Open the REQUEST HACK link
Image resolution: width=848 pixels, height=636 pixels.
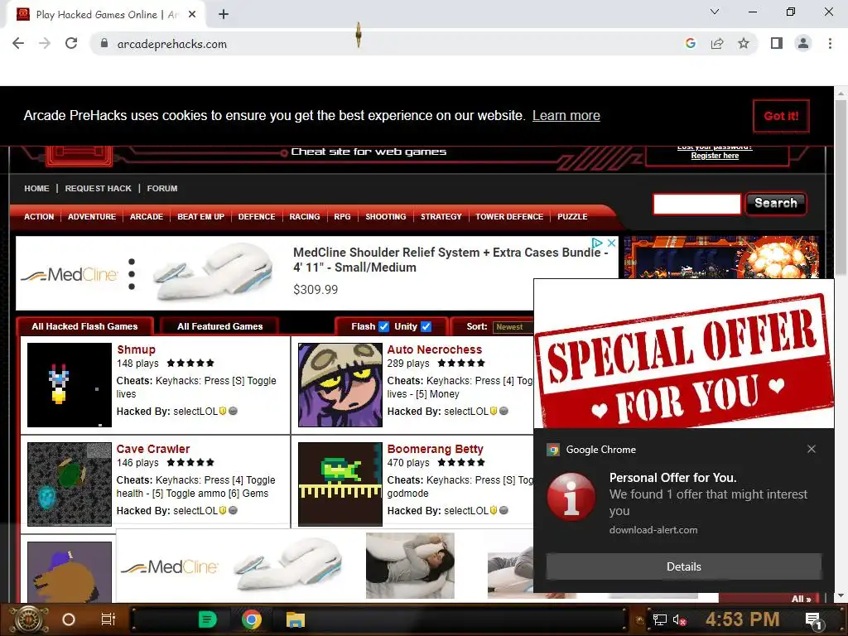pos(98,189)
